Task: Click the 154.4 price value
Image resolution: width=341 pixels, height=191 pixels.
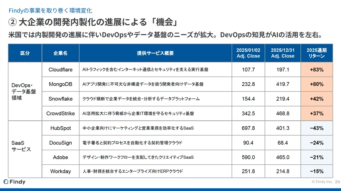Action: click(248, 99)
